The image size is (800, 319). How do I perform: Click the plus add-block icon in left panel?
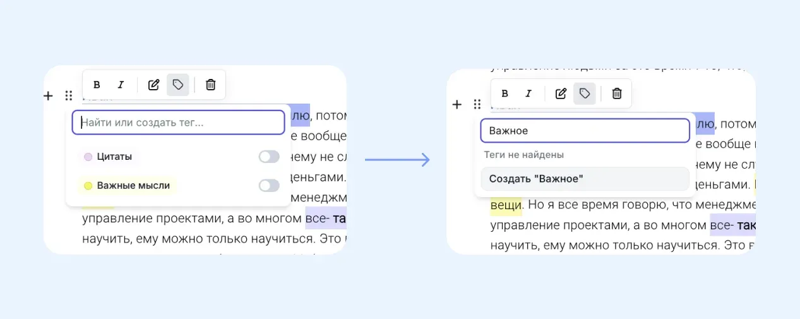pyautogui.click(x=48, y=95)
